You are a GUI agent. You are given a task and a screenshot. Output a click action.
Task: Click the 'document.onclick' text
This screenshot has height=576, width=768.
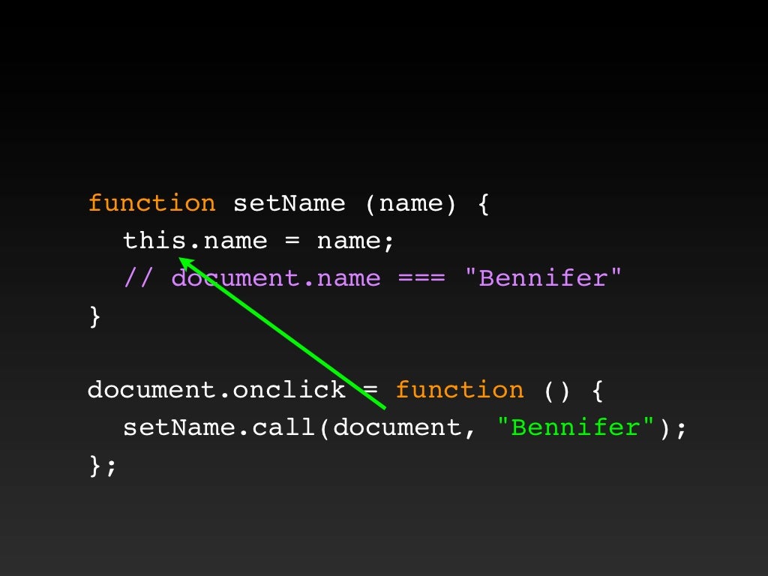pyautogui.click(x=217, y=390)
